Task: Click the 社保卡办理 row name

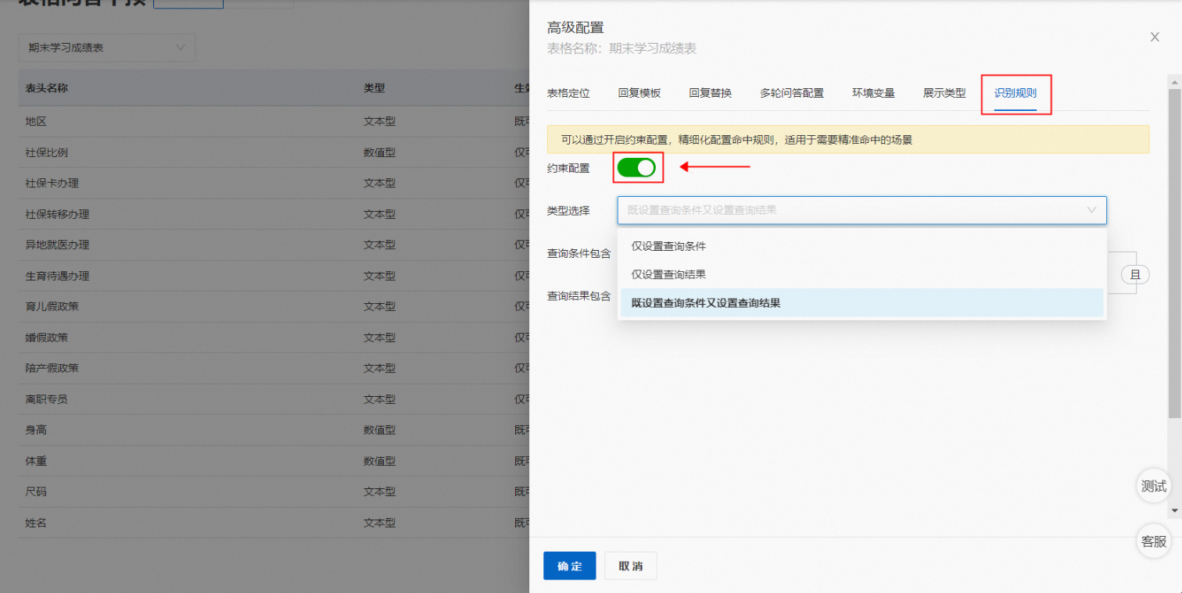Action: pyautogui.click(x=52, y=184)
